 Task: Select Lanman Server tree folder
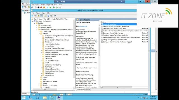49,46
